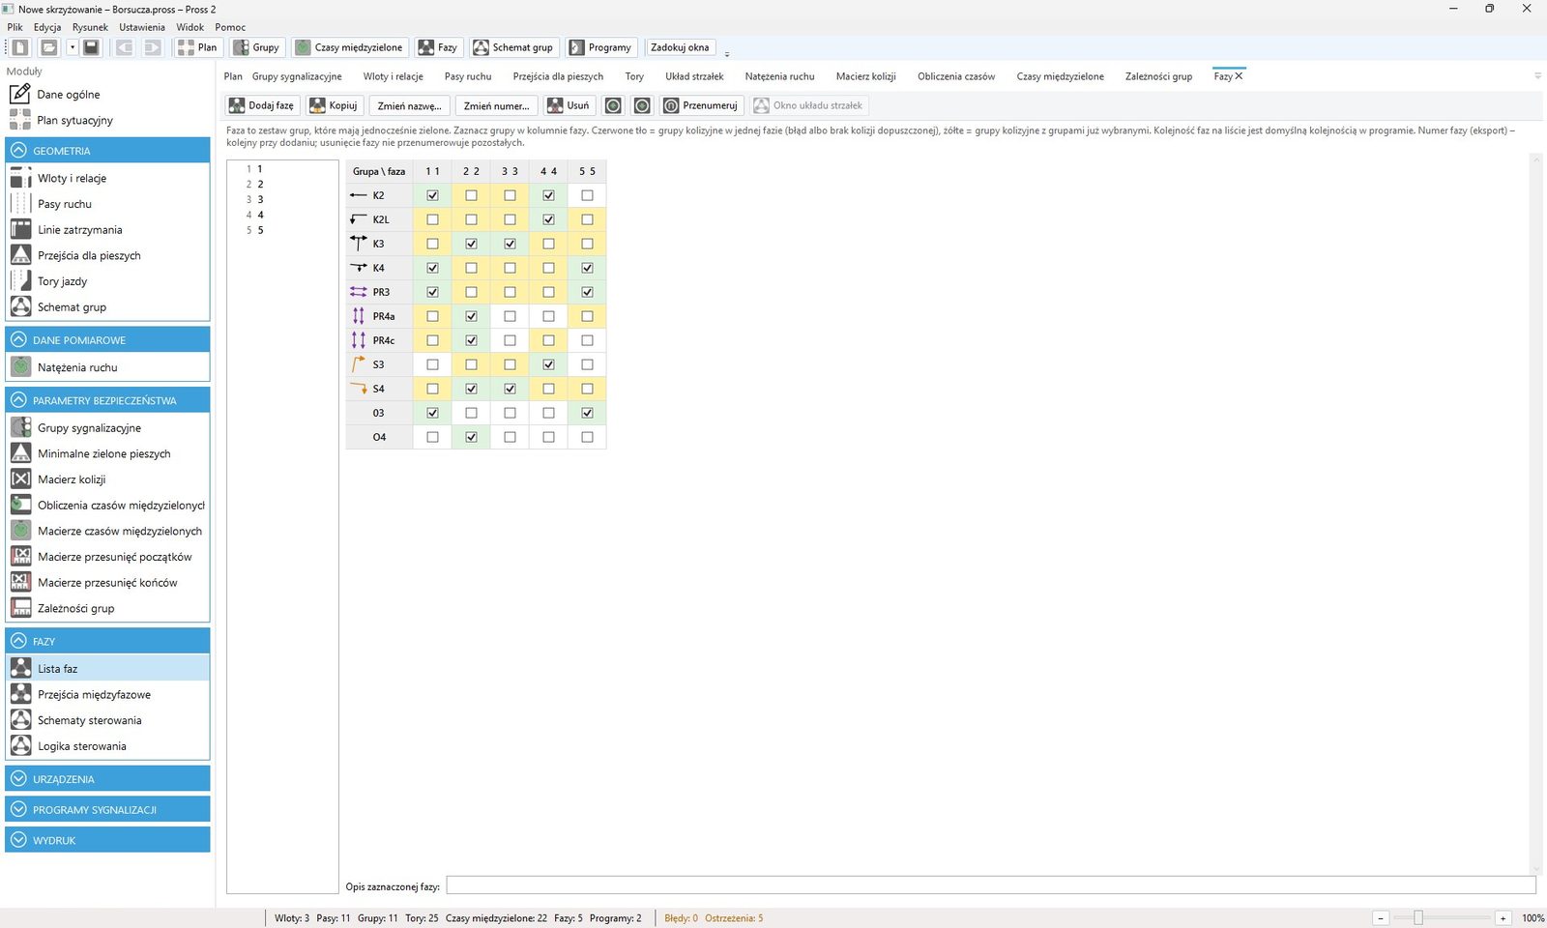Open Plan sytuacyjny in sidebar

[x=74, y=120]
